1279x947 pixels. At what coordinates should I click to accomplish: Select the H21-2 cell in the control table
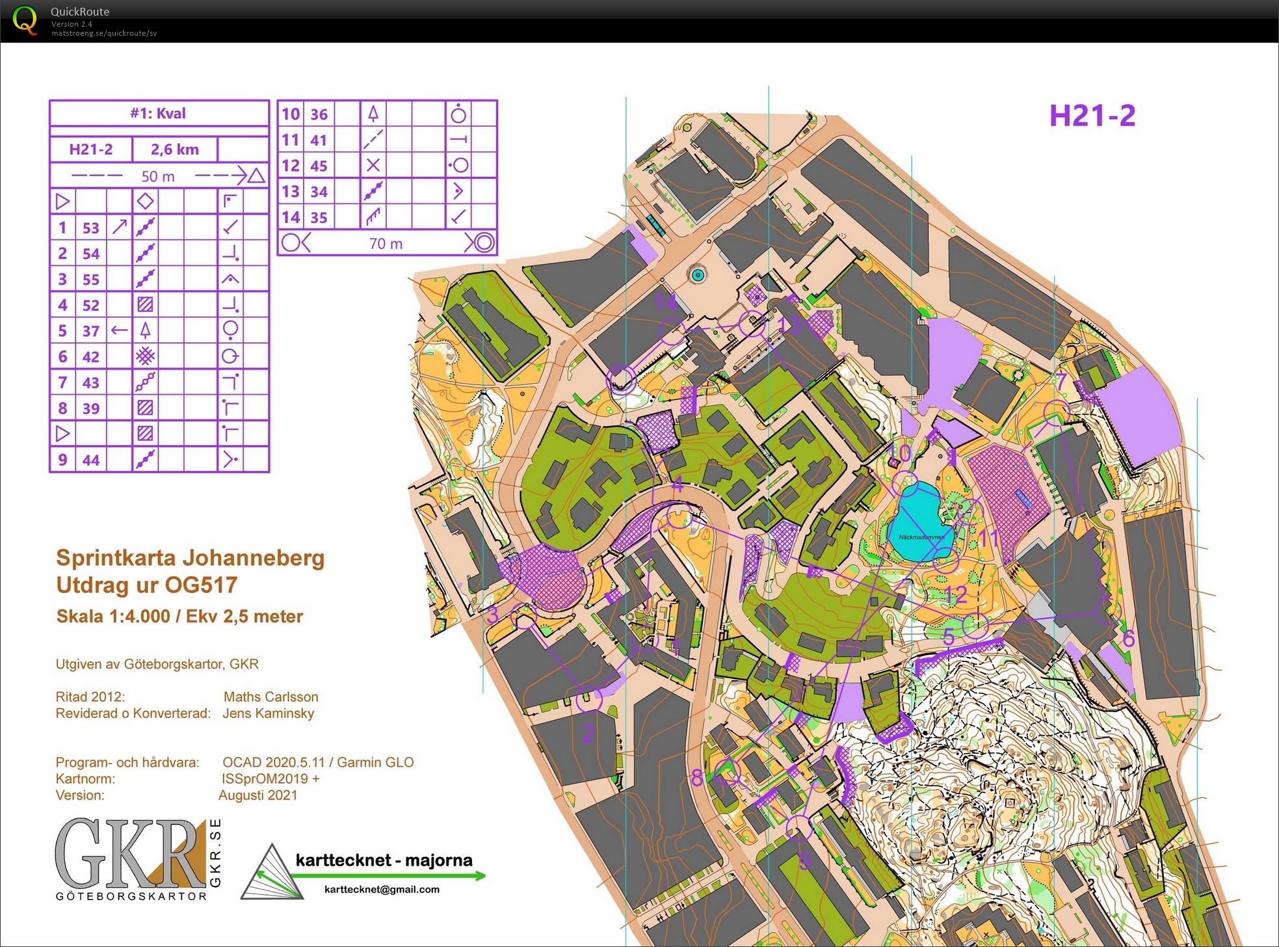coord(91,149)
